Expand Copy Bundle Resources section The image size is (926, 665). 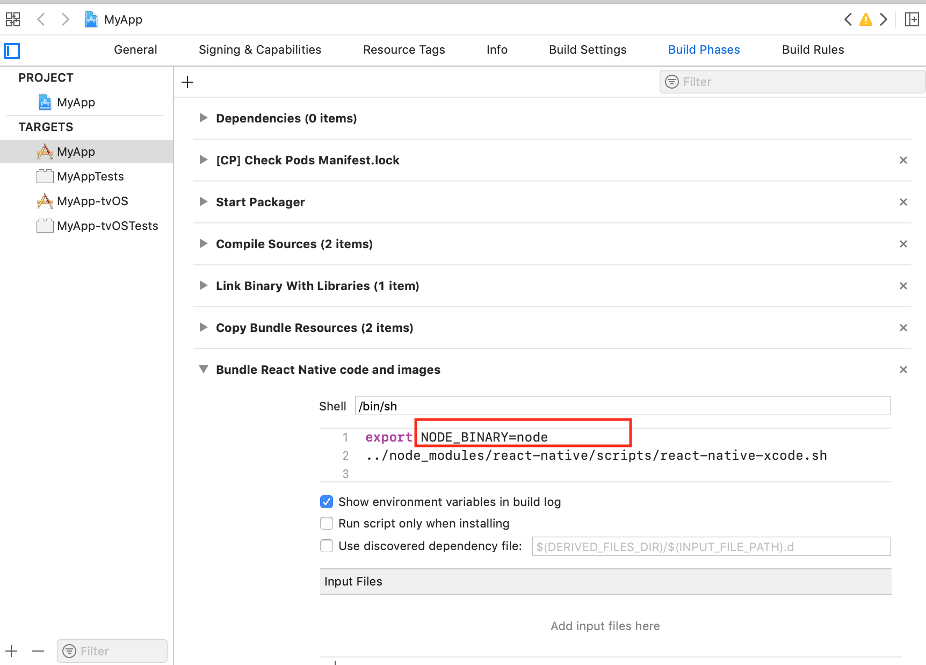204,327
